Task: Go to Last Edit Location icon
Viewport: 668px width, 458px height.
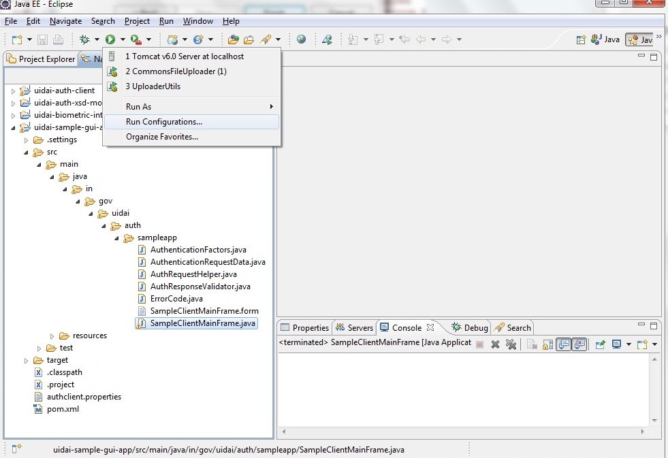Action: click(404, 39)
